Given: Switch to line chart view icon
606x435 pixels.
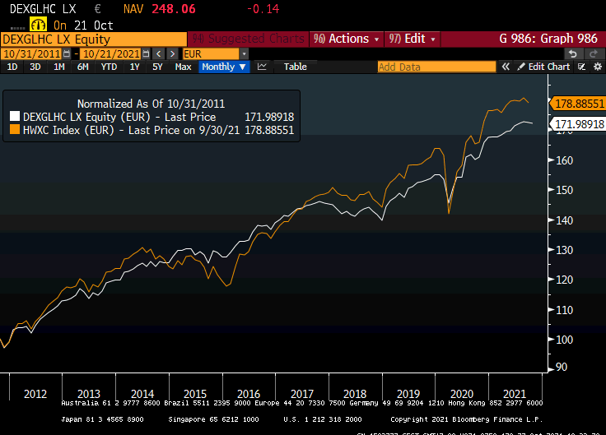Looking at the screenshot, I should [262, 67].
